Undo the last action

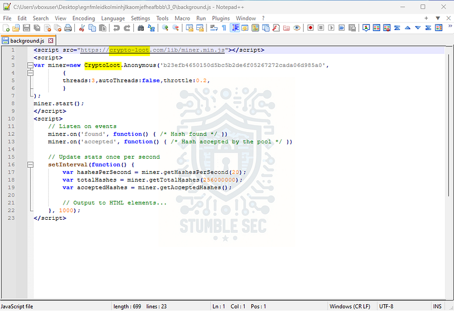point(116,28)
